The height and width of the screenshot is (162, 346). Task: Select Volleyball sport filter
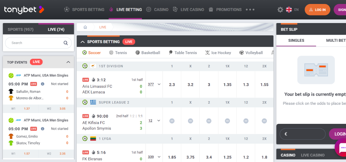[x=251, y=53]
